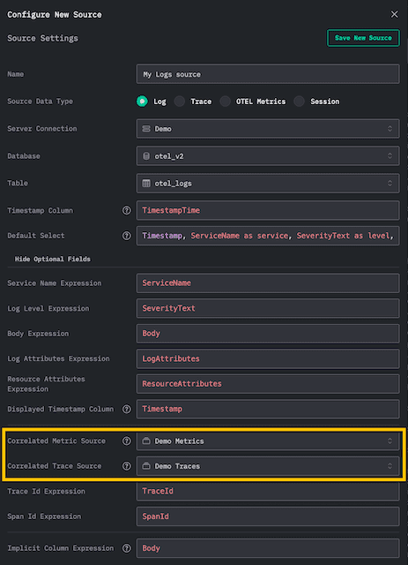Focus the Name field My Logs source
Image resolution: width=408 pixels, height=565 pixels.
[x=268, y=74]
